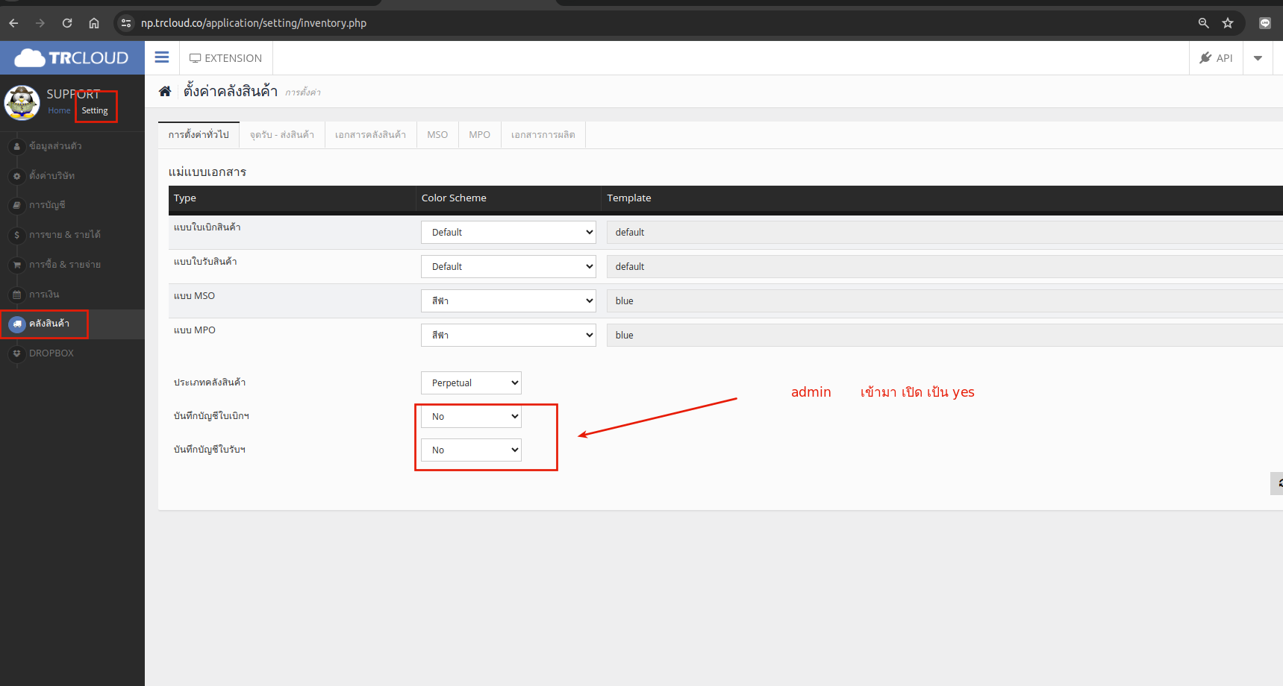Switch to the เอกสารการผลิต tab
This screenshot has height=686, width=1283.
(543, 135)
